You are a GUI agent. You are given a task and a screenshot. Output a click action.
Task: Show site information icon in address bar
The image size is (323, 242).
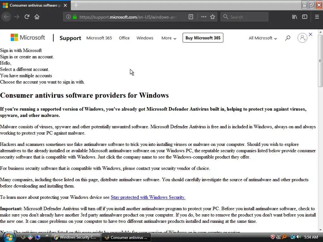(x=68, y=17)
